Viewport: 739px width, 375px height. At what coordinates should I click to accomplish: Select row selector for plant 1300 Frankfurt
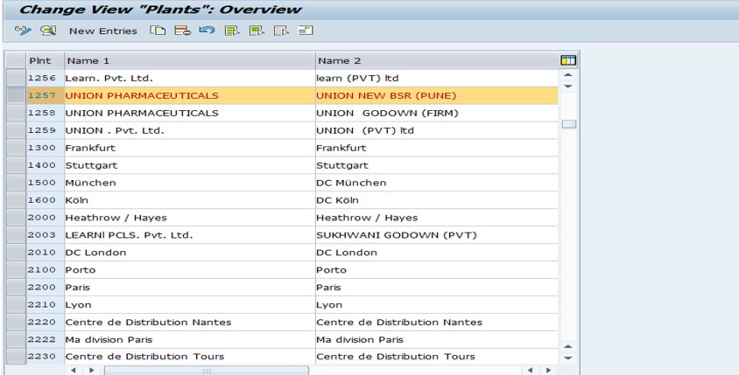click(x=15, y=148)
